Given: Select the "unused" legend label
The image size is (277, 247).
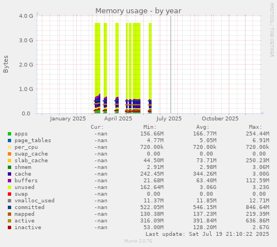Looking at the screenshot, I should [25, 187].
